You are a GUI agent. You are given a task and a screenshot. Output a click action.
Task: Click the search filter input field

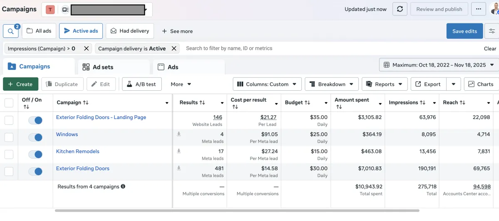pos(291,48)
